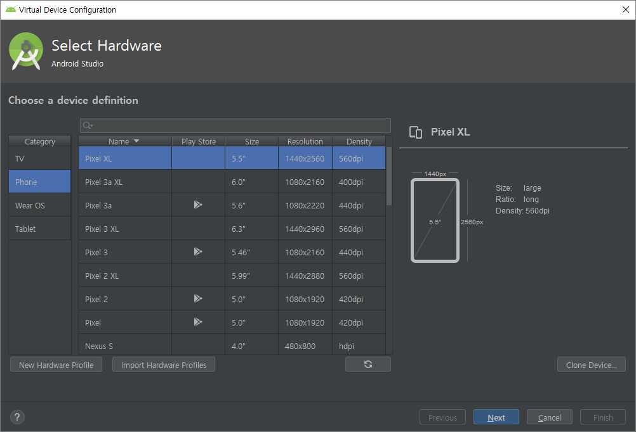Click Import Hardware Profiles button

pyautogui.click(x=164, y=365)
